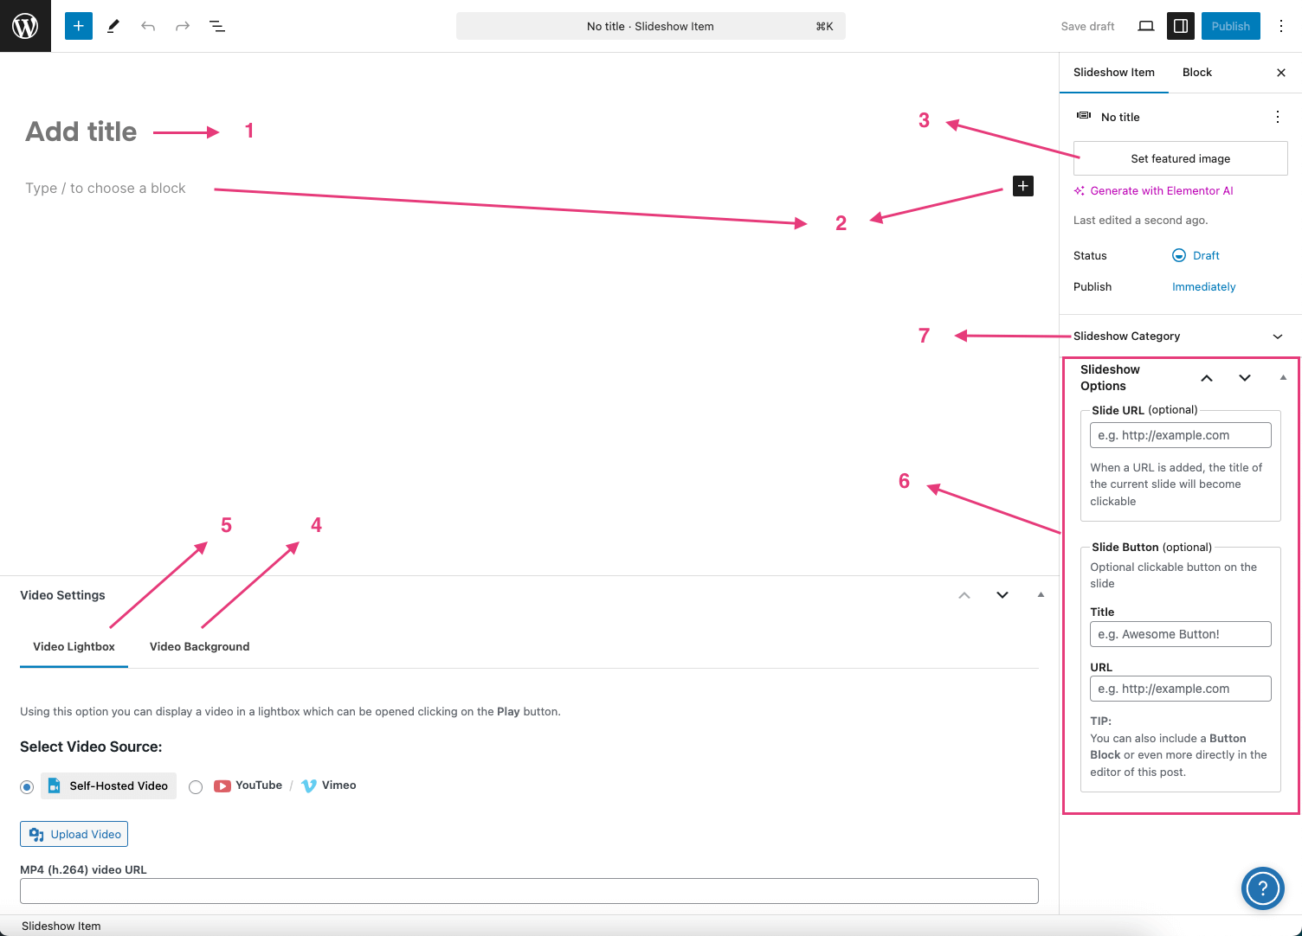1302x936 pixels.
Task: Open the blue help question mark button
Action: tap(1262, 888)
